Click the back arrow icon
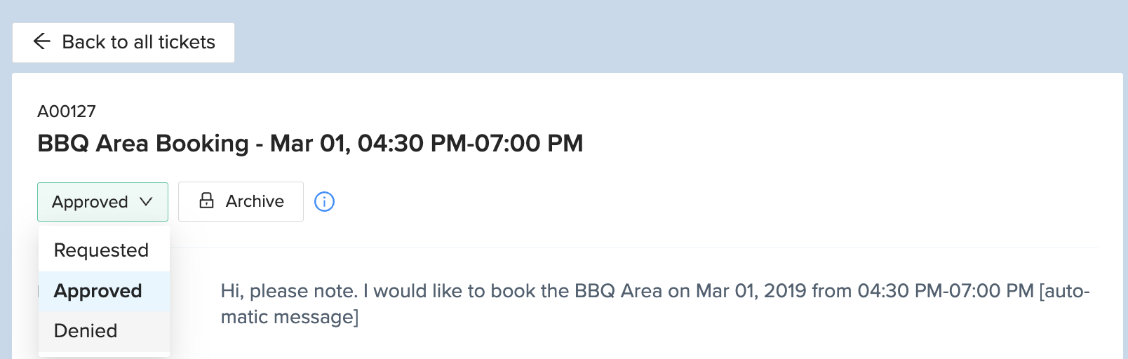This screenshot has height=359, width=1128. pos(42,42)
